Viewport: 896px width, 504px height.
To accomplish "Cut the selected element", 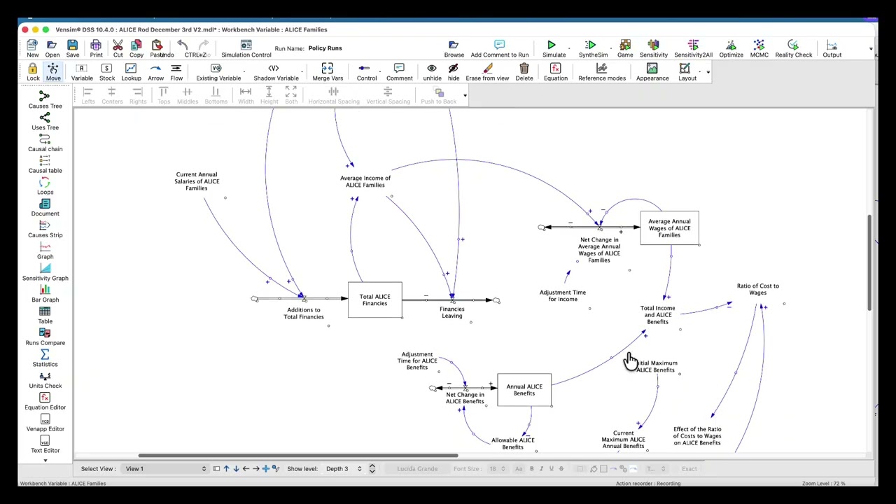I will 118,48.
